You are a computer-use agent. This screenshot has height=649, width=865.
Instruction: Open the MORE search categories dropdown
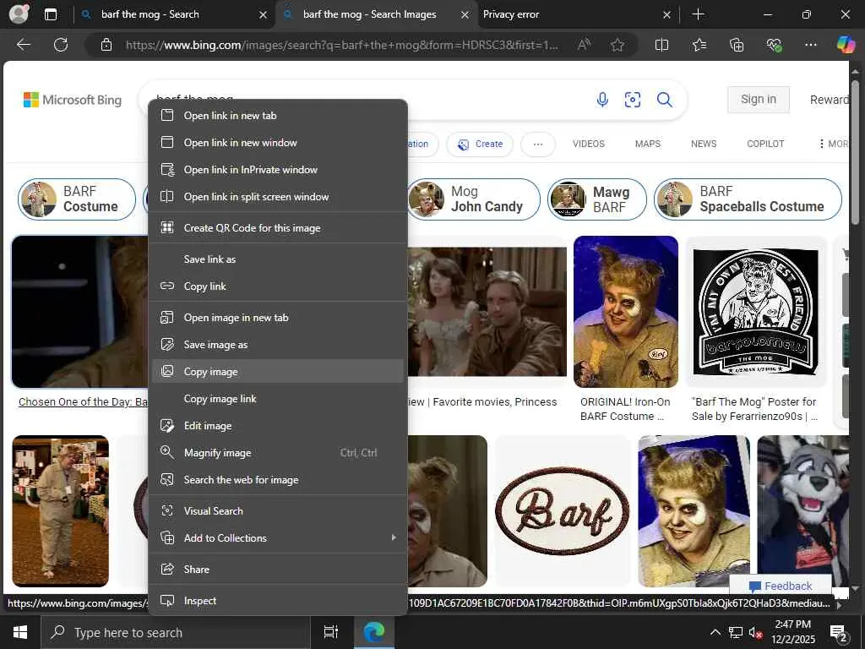[834, 144]
